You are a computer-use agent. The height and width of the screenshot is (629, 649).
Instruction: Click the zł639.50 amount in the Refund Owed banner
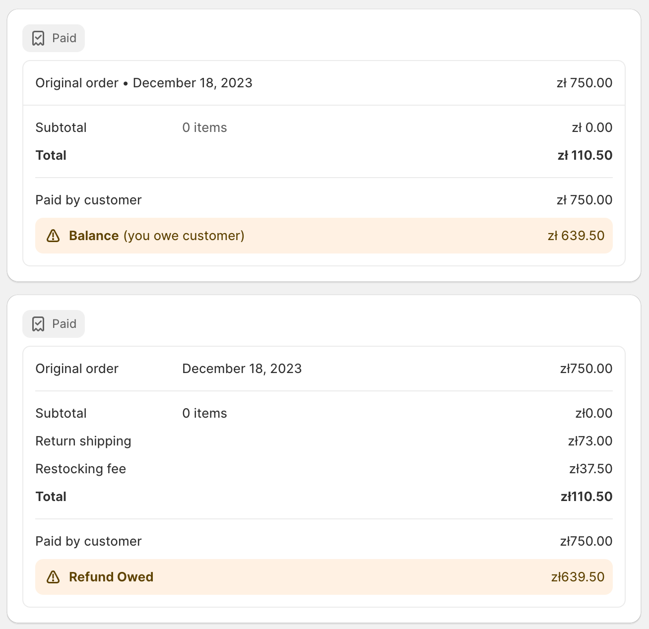(578, 577)
